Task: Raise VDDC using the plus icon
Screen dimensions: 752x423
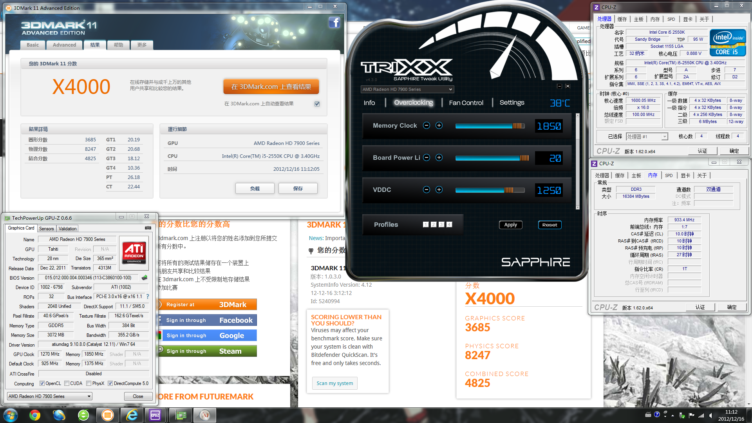Action: tap(439, 190)
